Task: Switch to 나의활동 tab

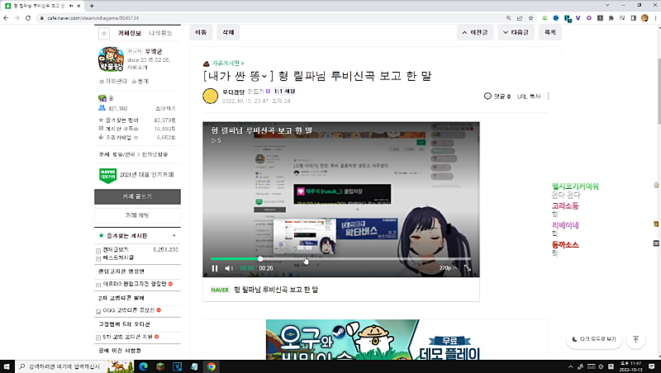Action: 160,33
